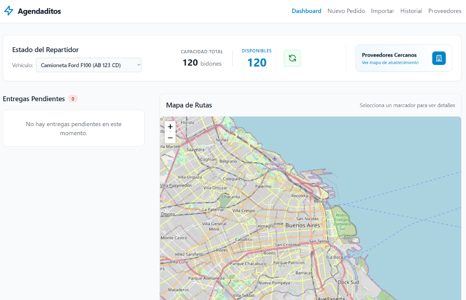Click the Aeroparque airport icon on map
The width and height of the screenshot is (466, 300).
274,158
